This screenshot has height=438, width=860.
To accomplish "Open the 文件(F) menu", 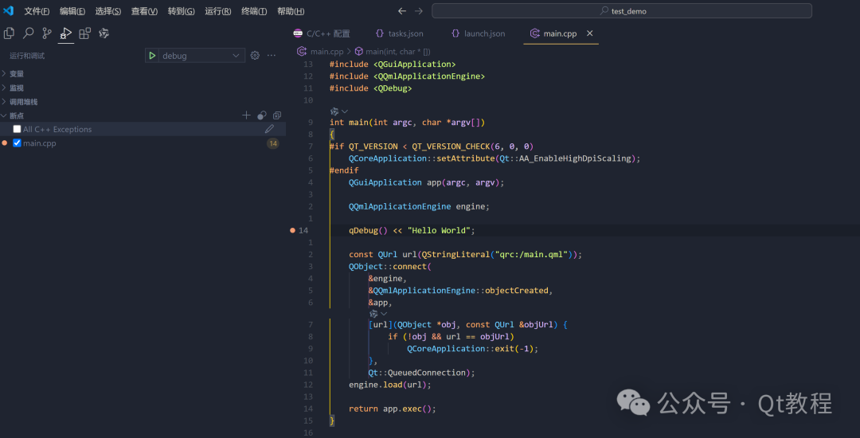I will pyautogui.click(x=37, y=11).
